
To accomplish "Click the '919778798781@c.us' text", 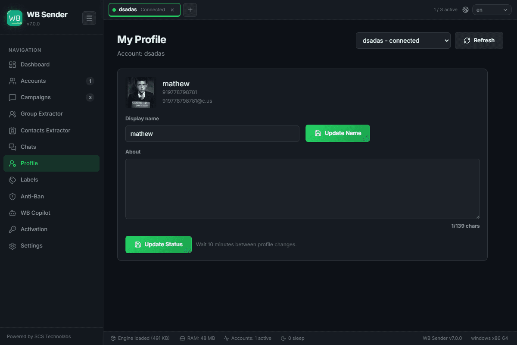I will click(x=187, y=101).
